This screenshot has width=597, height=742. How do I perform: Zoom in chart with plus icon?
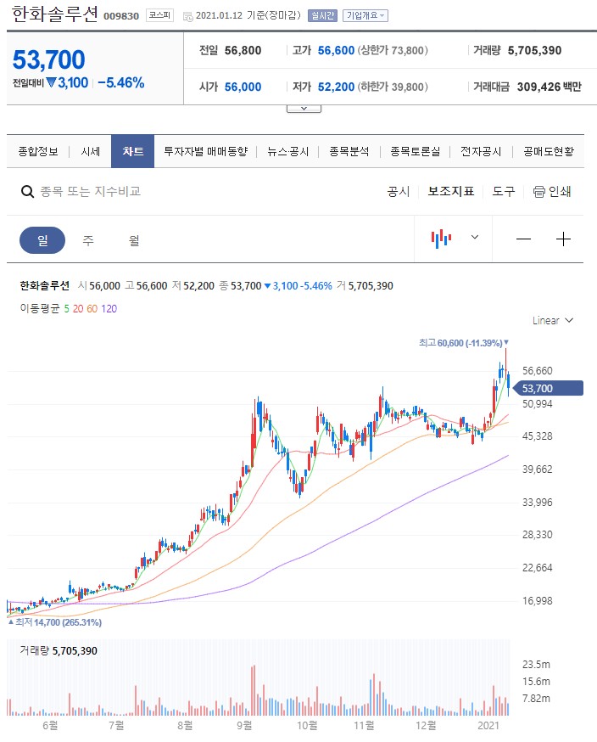(x=563, y=239)
